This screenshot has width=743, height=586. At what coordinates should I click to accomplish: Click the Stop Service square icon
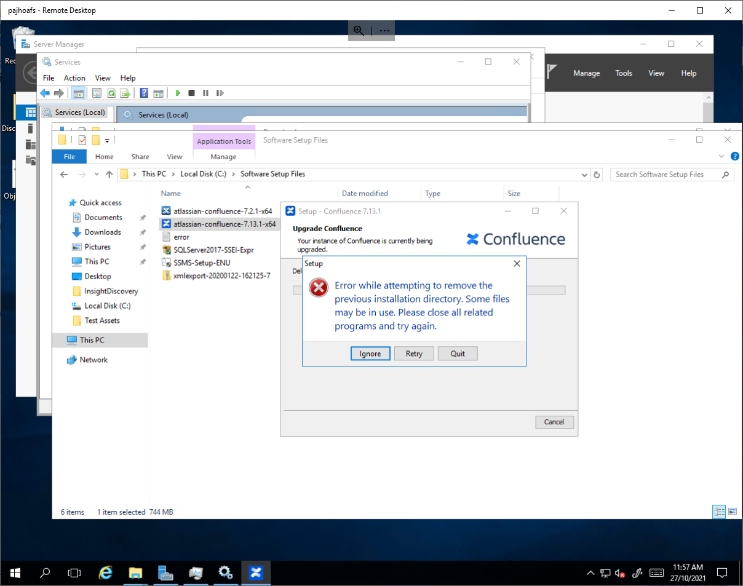click(x=191, y=93)
